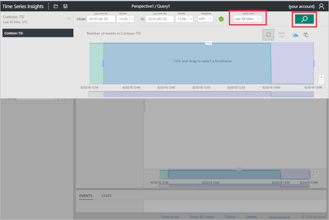Viewport: 329px width, 220px height.
Task: Click the 'Number of events in Contoso-TSI' heading
Action: (114, 33)
